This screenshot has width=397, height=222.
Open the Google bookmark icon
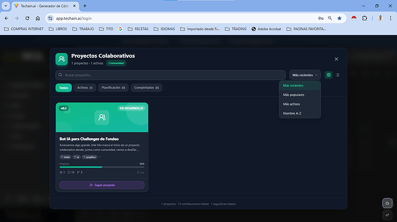[x=120, y=29]
